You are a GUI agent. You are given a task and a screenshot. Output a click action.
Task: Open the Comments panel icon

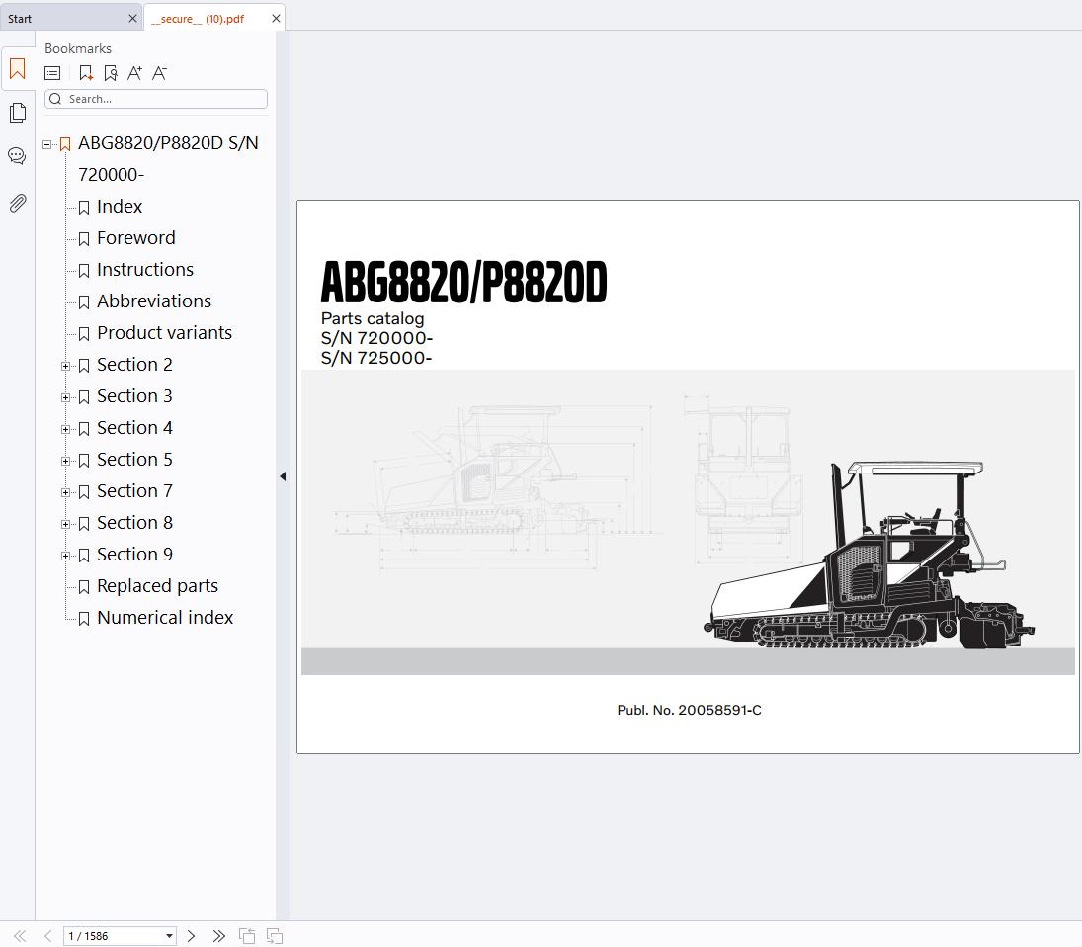click(17, 156)
